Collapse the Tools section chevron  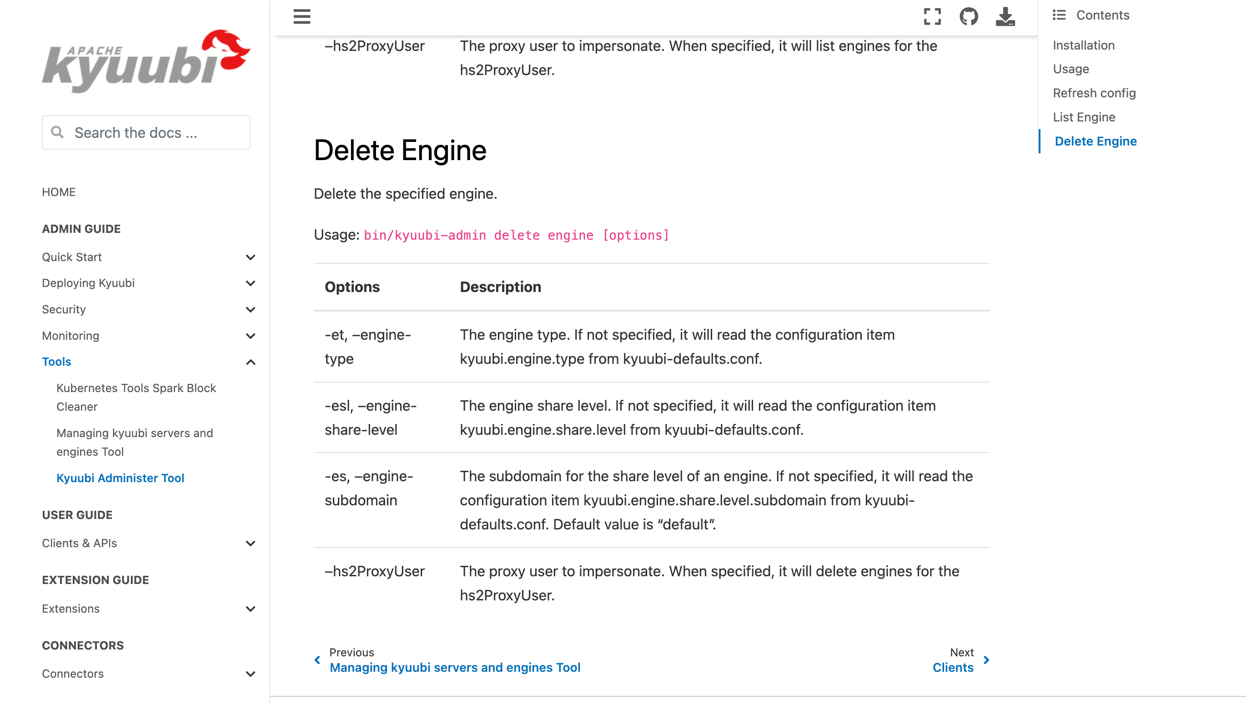click(250, 362)
